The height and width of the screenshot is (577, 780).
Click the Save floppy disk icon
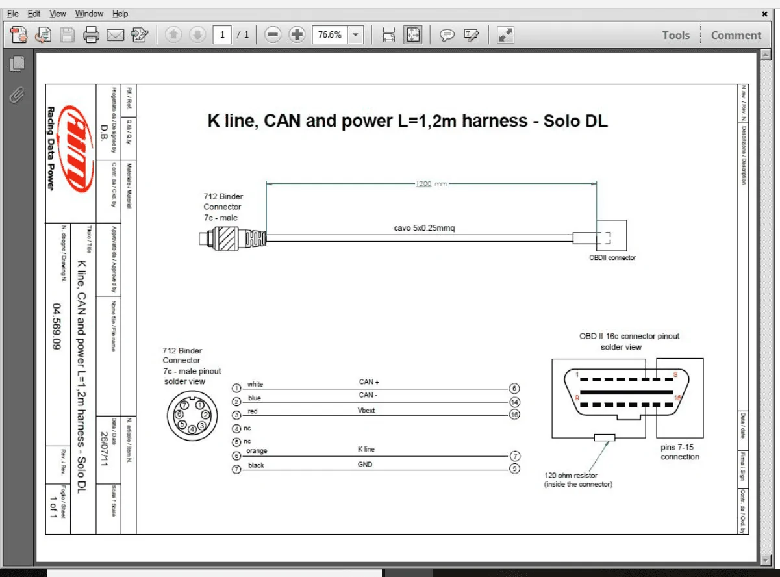point(67,34)
